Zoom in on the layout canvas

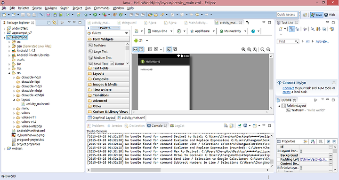(268, 49)
